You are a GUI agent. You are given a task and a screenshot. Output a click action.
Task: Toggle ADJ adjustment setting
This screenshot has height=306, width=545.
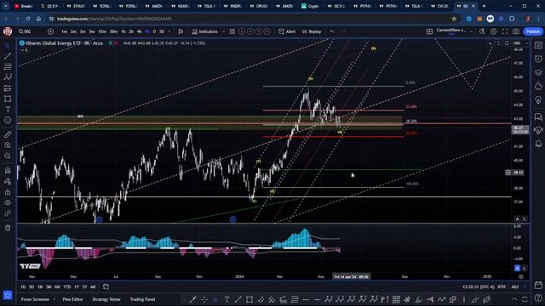click(514, 287)
